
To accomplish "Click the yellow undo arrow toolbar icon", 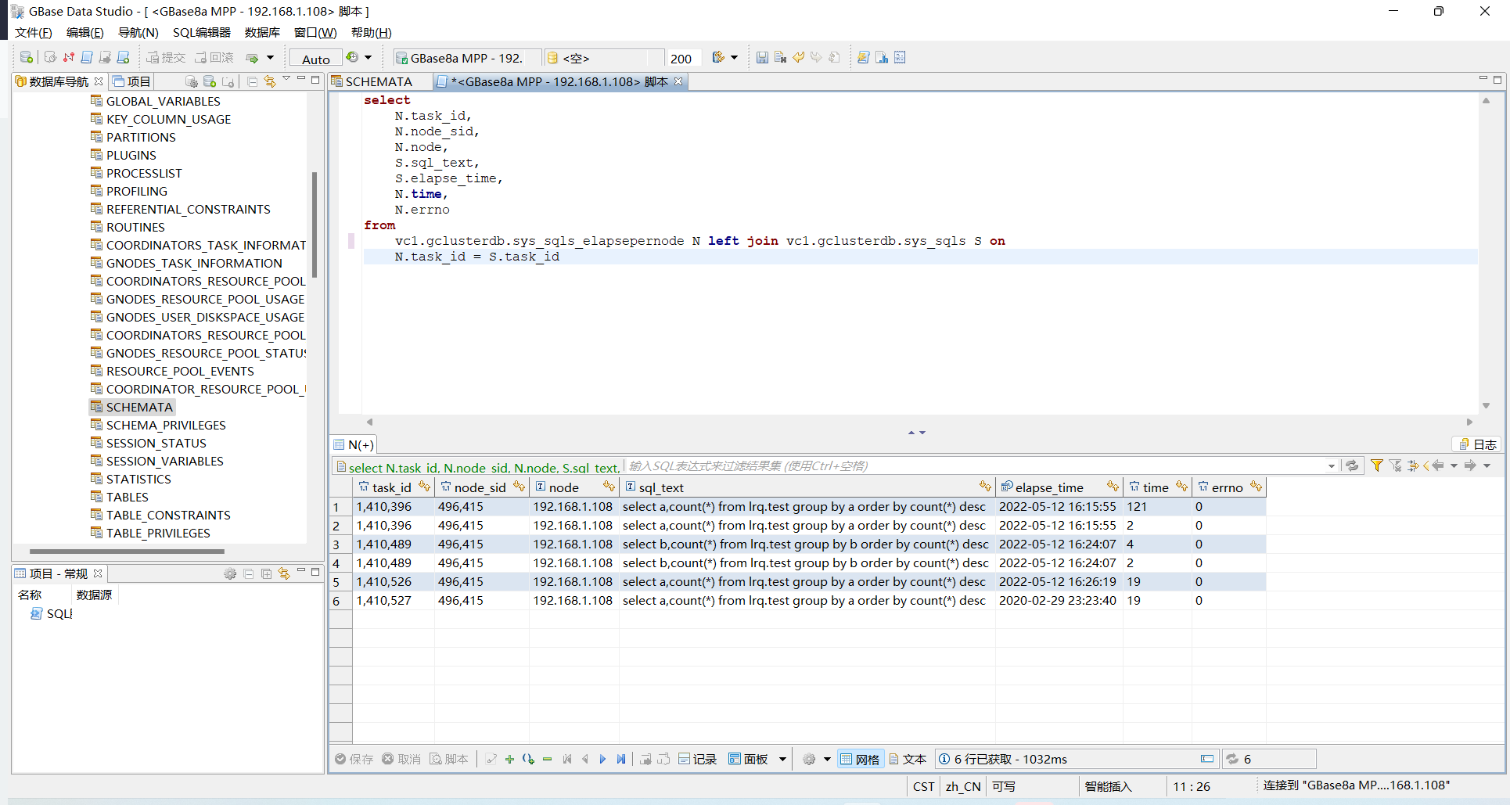I will pos(798,57).
